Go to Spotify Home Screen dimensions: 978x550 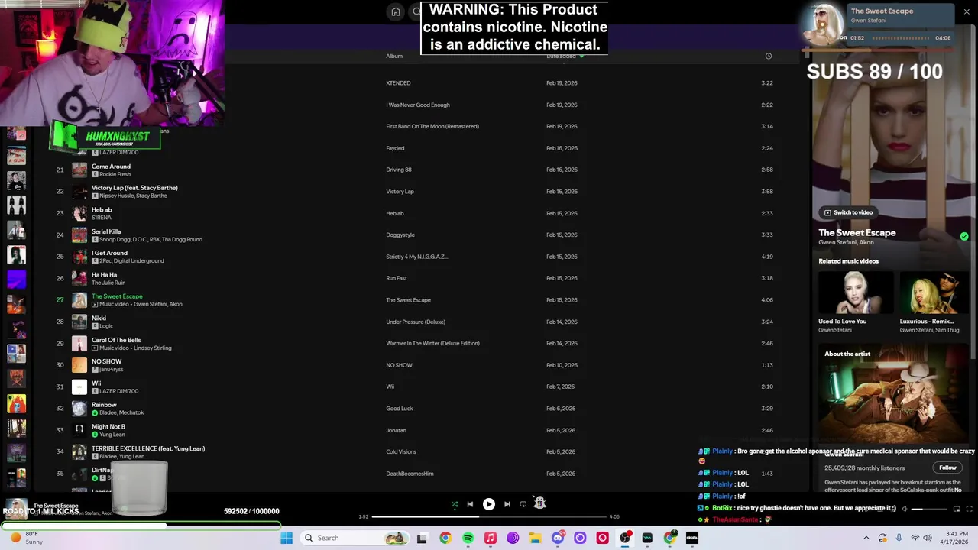click(x=396, y=11)
